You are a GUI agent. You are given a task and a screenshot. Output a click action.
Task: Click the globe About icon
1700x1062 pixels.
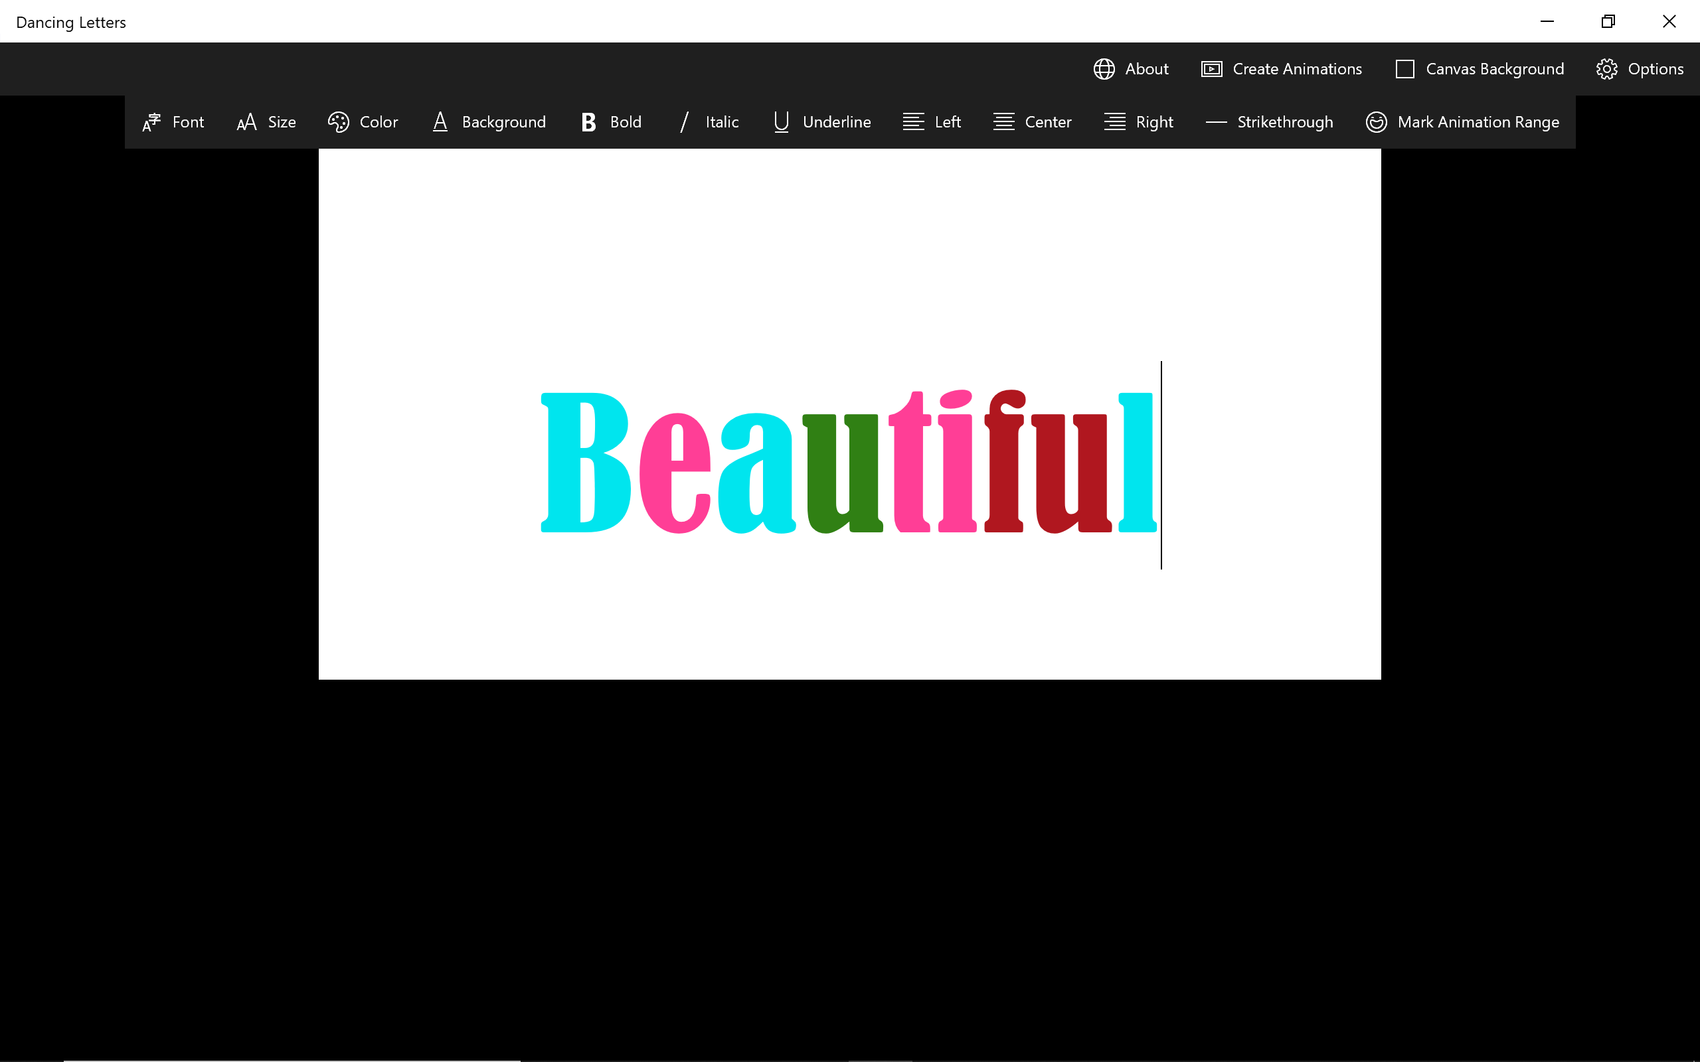point(1104,69)
